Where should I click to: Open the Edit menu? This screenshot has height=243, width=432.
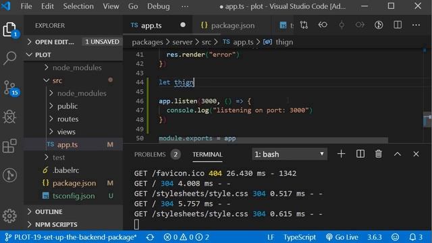coord(47,6)
